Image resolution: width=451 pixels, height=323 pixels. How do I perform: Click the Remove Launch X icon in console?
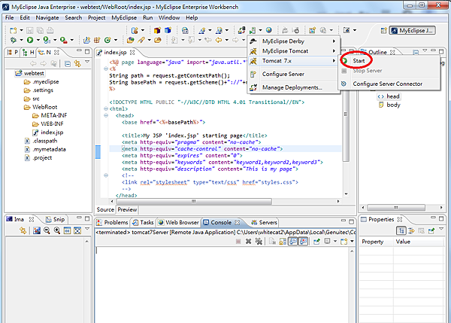tap(249, 242)
